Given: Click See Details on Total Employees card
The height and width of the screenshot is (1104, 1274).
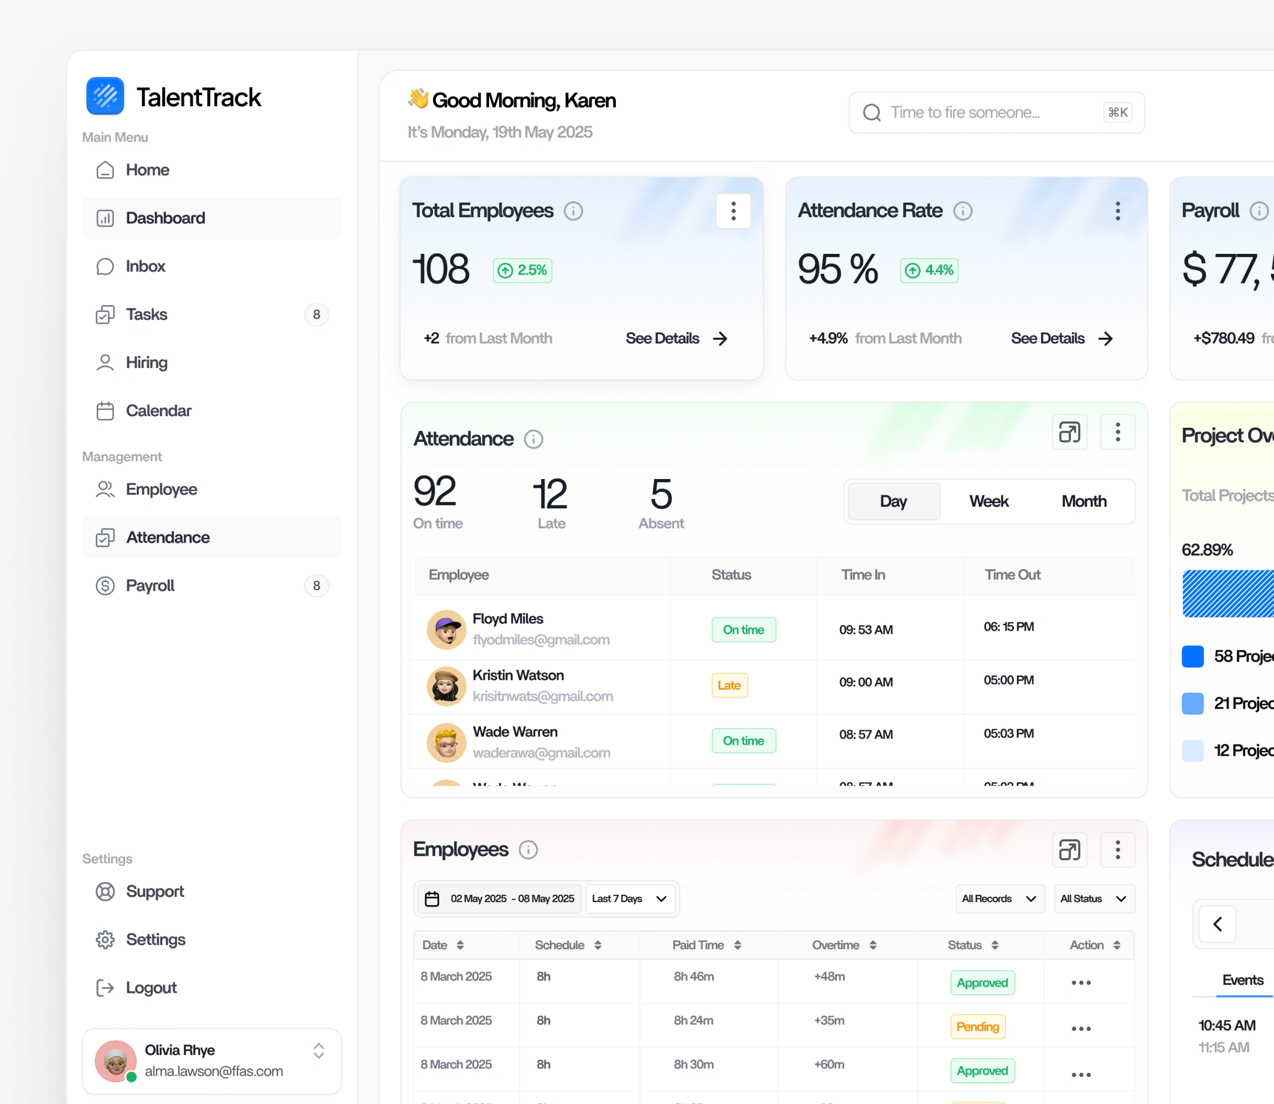Looking at the screenshot, I should (x=676, y=338).
